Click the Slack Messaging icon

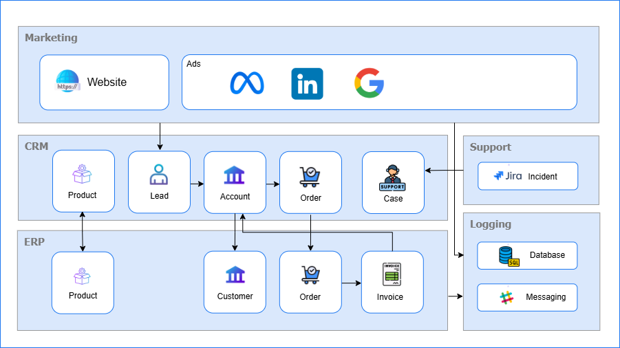(x=507, y=297)
